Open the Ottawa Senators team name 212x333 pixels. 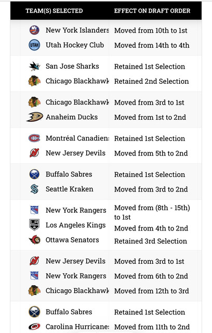72,240
